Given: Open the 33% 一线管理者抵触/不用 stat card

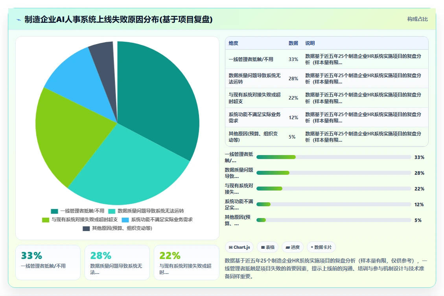Looking at the screenshot, I should pos(48,263).
